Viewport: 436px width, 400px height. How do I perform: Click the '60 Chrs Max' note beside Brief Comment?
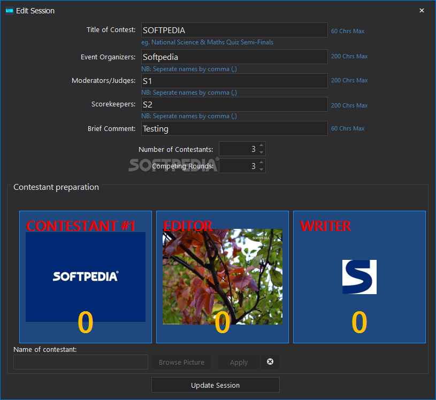pos(348,128)
